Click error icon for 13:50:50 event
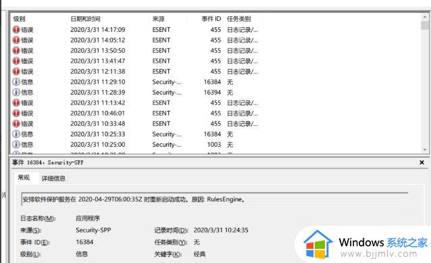Viewport: 431px width, 263px height. (x=16, y=50)
